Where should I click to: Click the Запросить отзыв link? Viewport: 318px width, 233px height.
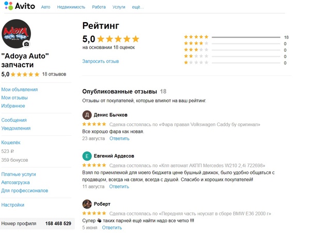(x=101, y=61)
